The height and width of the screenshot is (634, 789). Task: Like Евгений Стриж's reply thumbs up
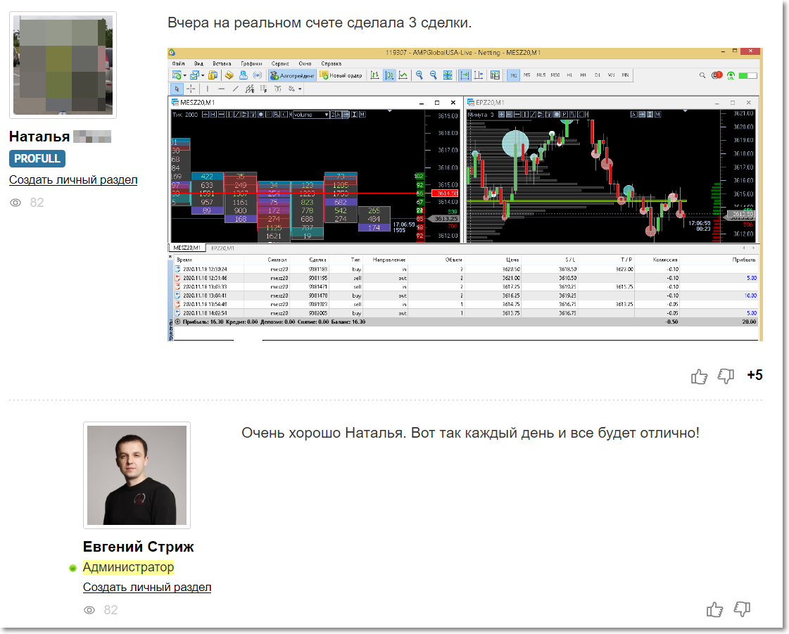click(714, 609)
